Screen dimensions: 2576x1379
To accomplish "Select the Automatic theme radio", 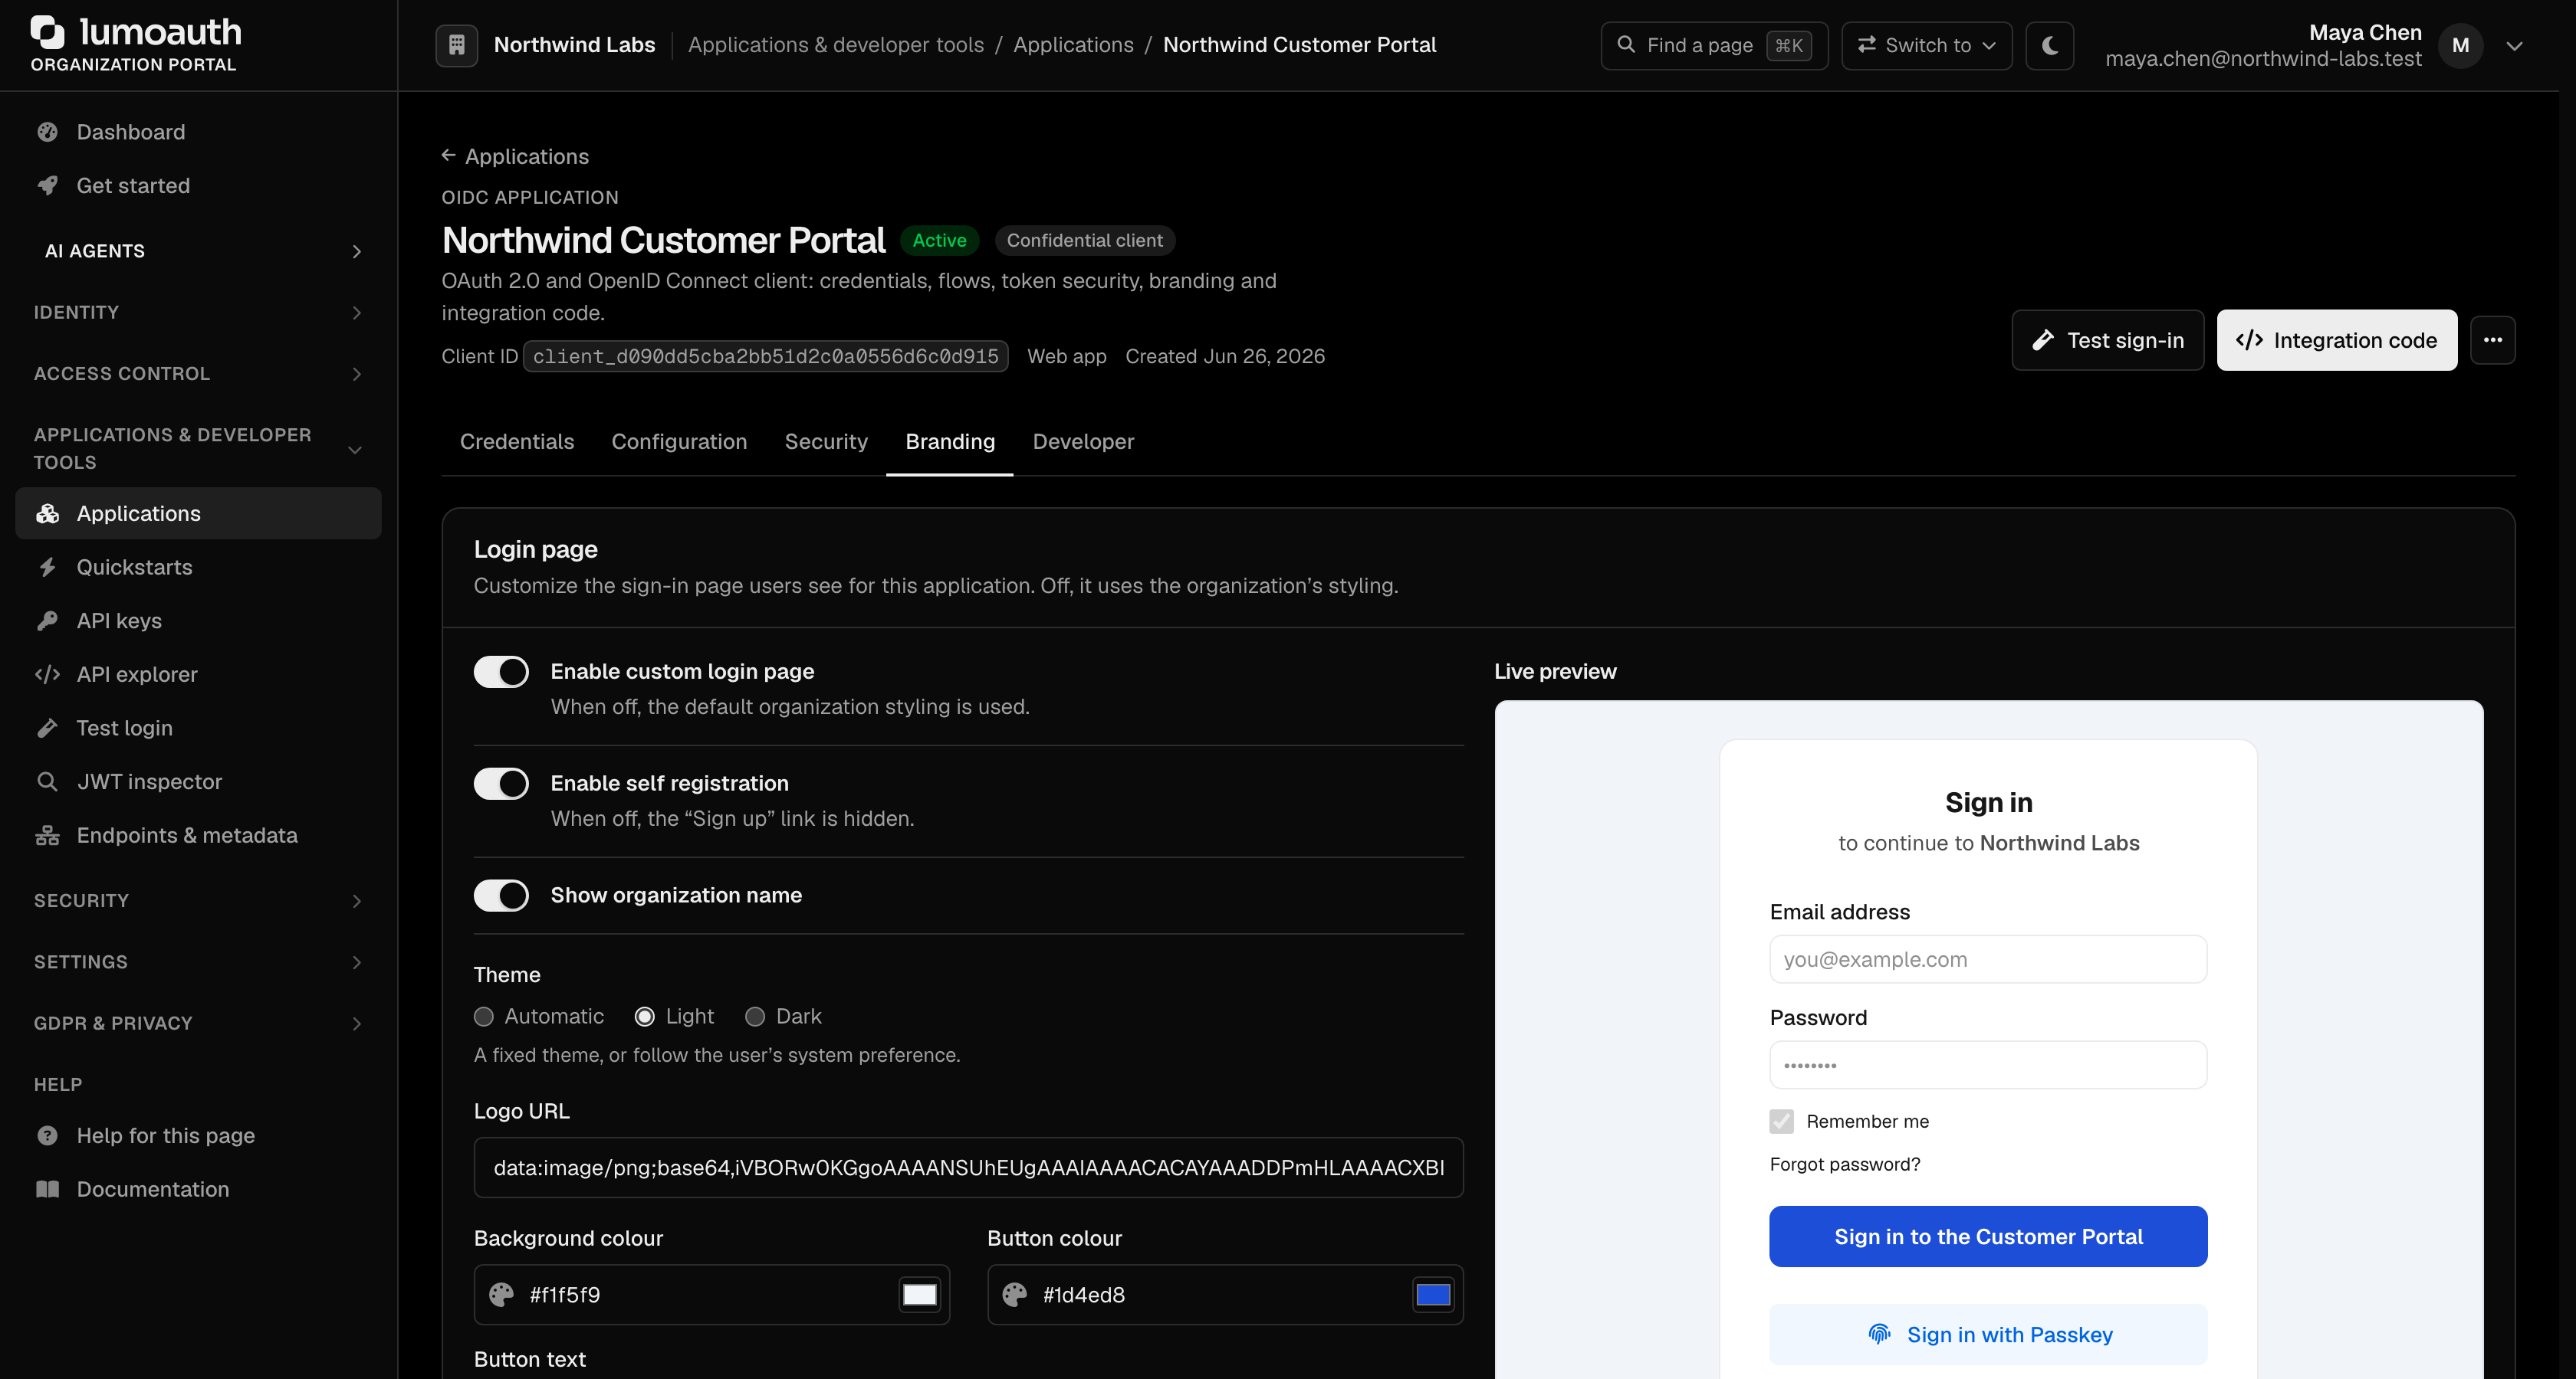I will tap(484, 1017).
